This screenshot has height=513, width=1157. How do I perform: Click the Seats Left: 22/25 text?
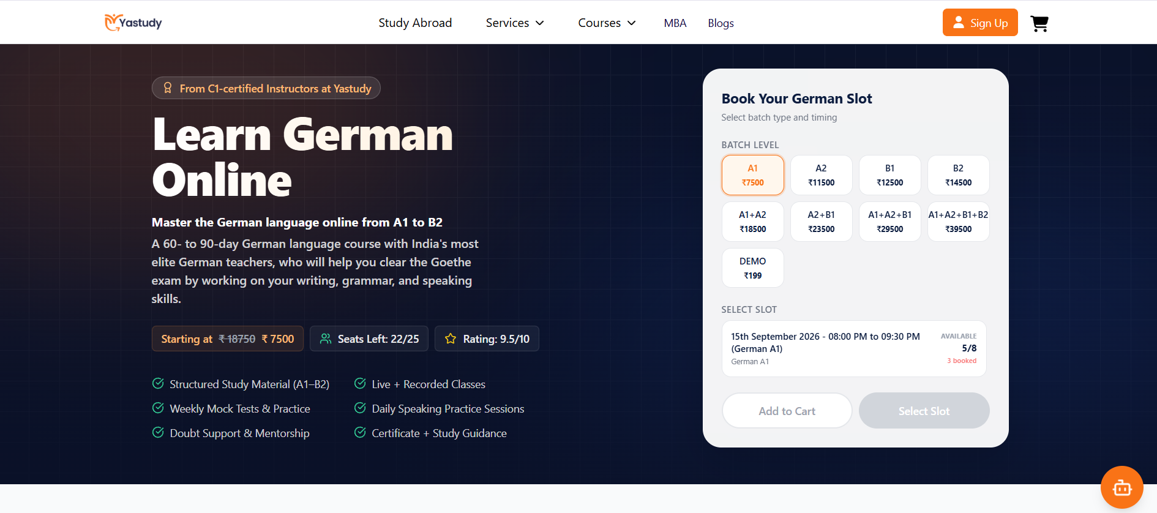(378, 339)
